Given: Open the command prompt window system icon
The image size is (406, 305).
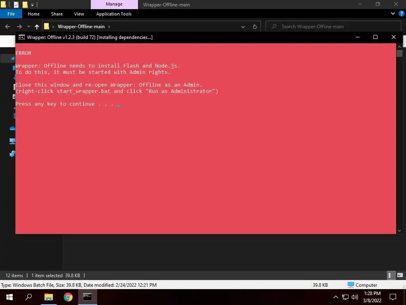Looking at the screenshot, I should click(22, 37).
